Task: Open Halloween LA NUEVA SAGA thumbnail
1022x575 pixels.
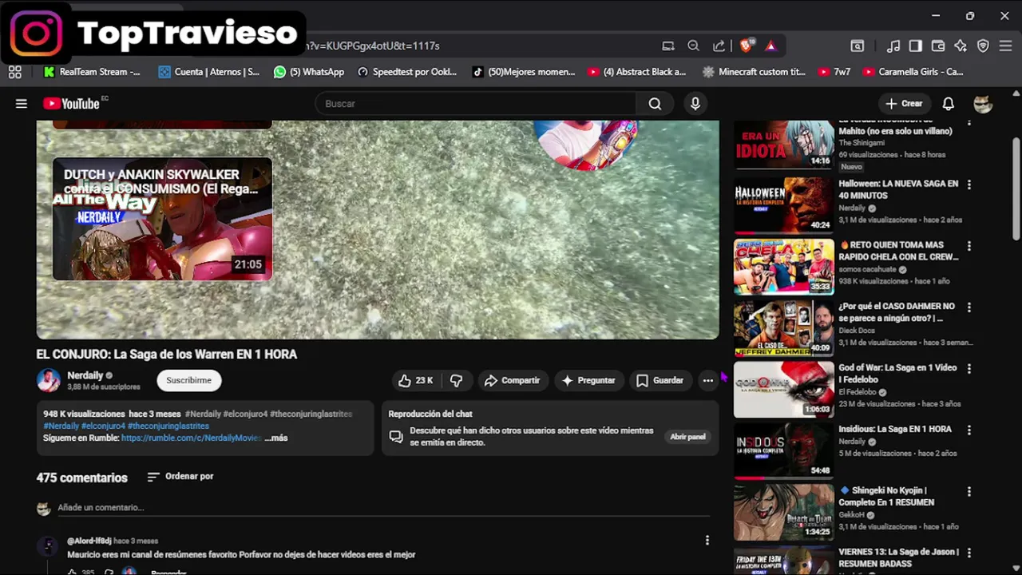Action: (x=784, y=205)
